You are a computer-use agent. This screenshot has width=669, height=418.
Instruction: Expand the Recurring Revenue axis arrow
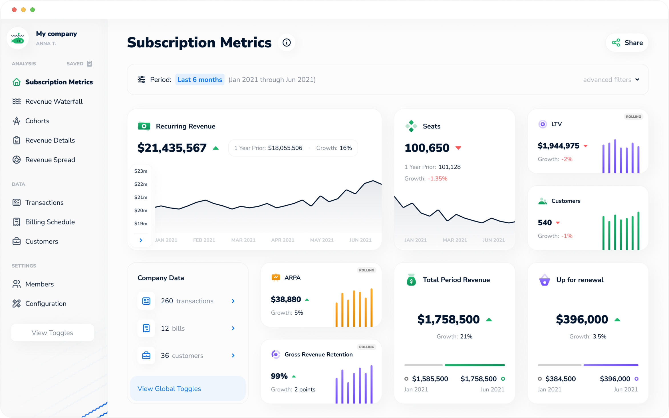tap(141, 240)
